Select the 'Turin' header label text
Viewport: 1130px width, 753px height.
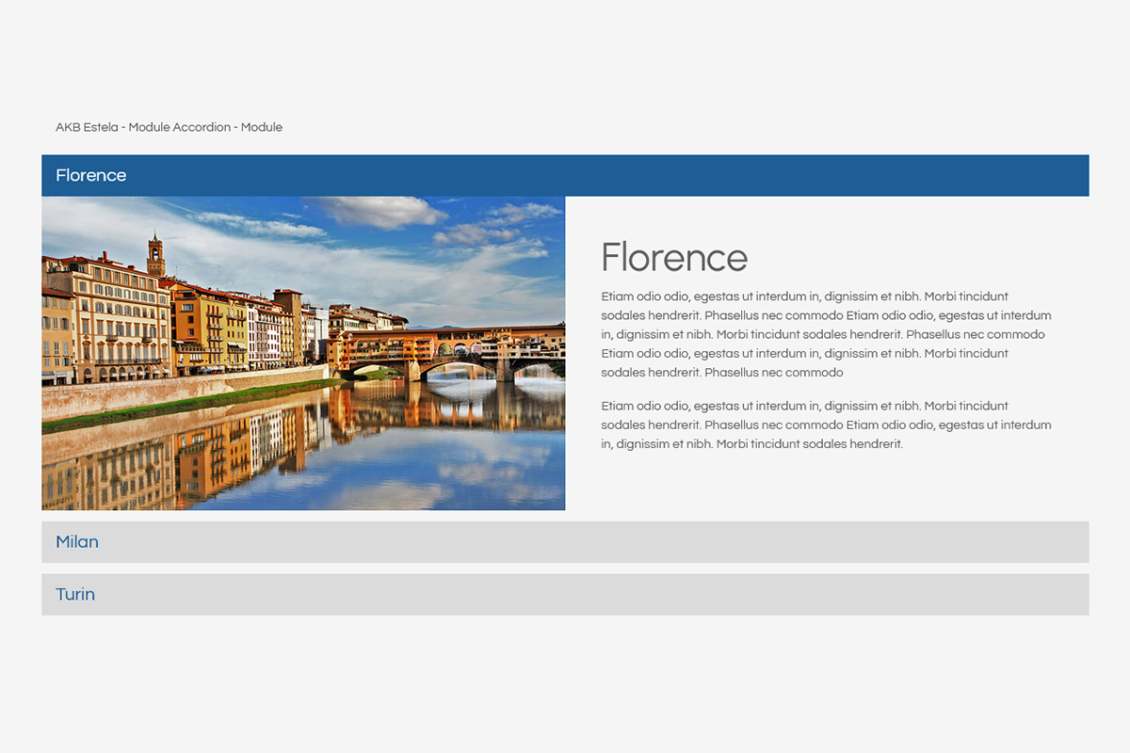(x=75, y=595)
